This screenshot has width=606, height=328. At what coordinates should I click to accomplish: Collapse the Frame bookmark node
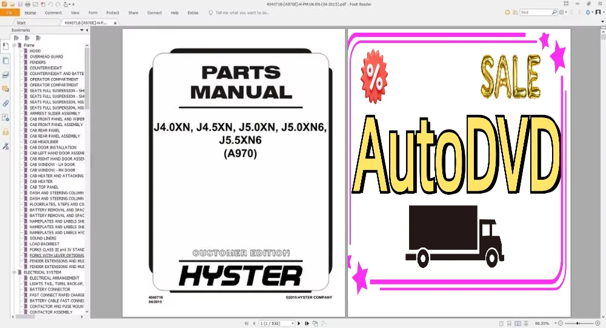pos(15,45)
